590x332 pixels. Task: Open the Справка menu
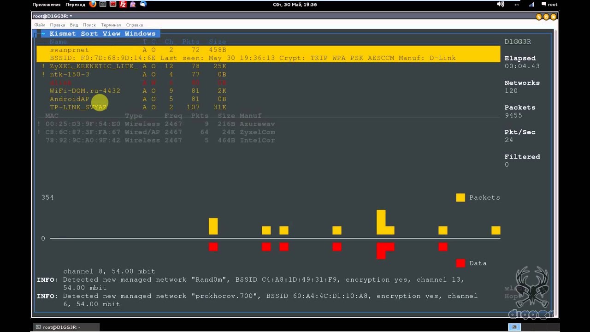click(134, 25)
